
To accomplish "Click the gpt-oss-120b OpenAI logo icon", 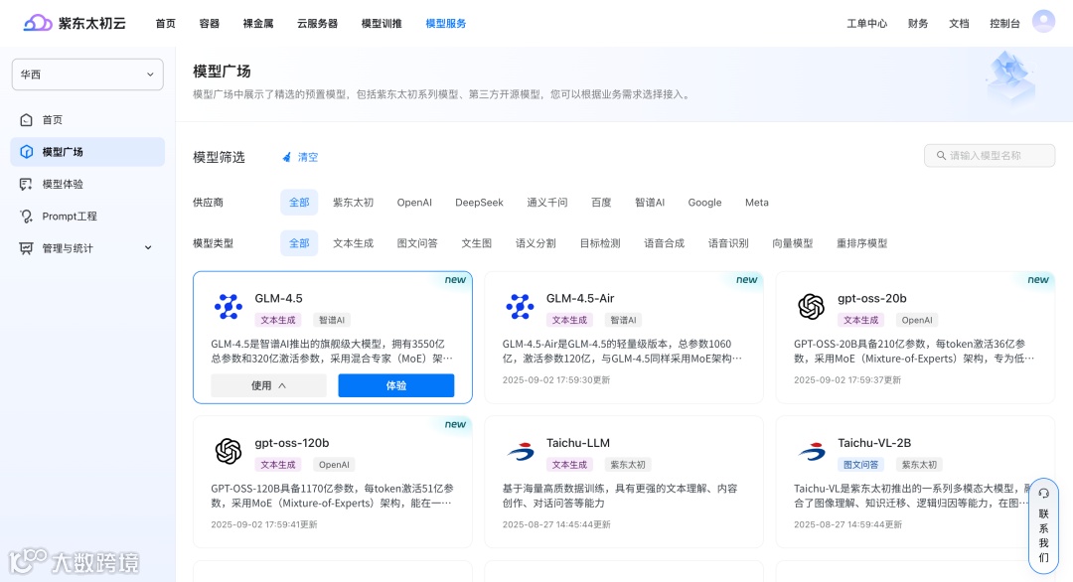I will [x=228, y=451].
